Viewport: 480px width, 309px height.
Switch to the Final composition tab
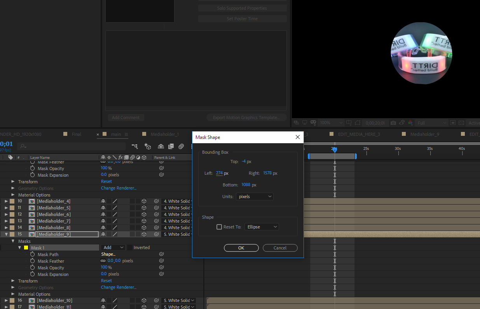77,134
